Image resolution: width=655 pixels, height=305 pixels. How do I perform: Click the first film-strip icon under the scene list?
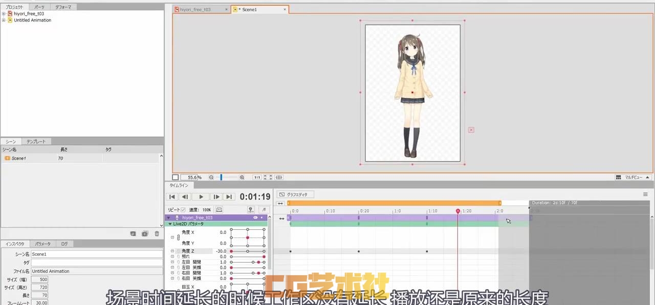[133, 233]
